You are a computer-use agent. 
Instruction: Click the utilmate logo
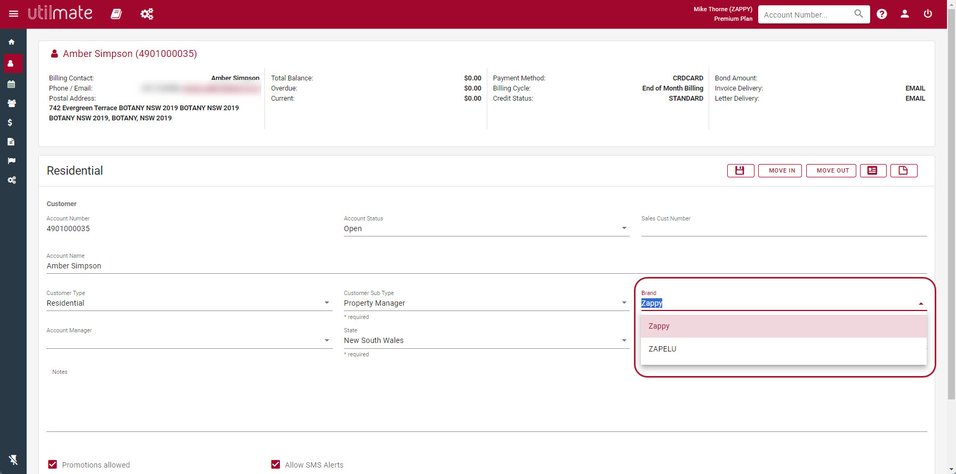pyautogui.click(x=60, y=13)
